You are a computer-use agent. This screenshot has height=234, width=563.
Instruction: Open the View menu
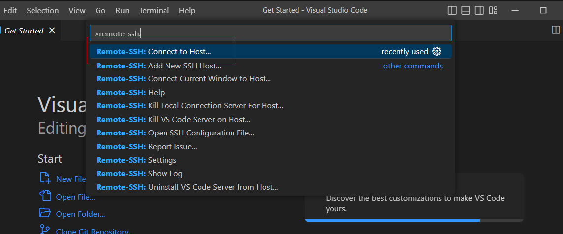tap(77, 11)
